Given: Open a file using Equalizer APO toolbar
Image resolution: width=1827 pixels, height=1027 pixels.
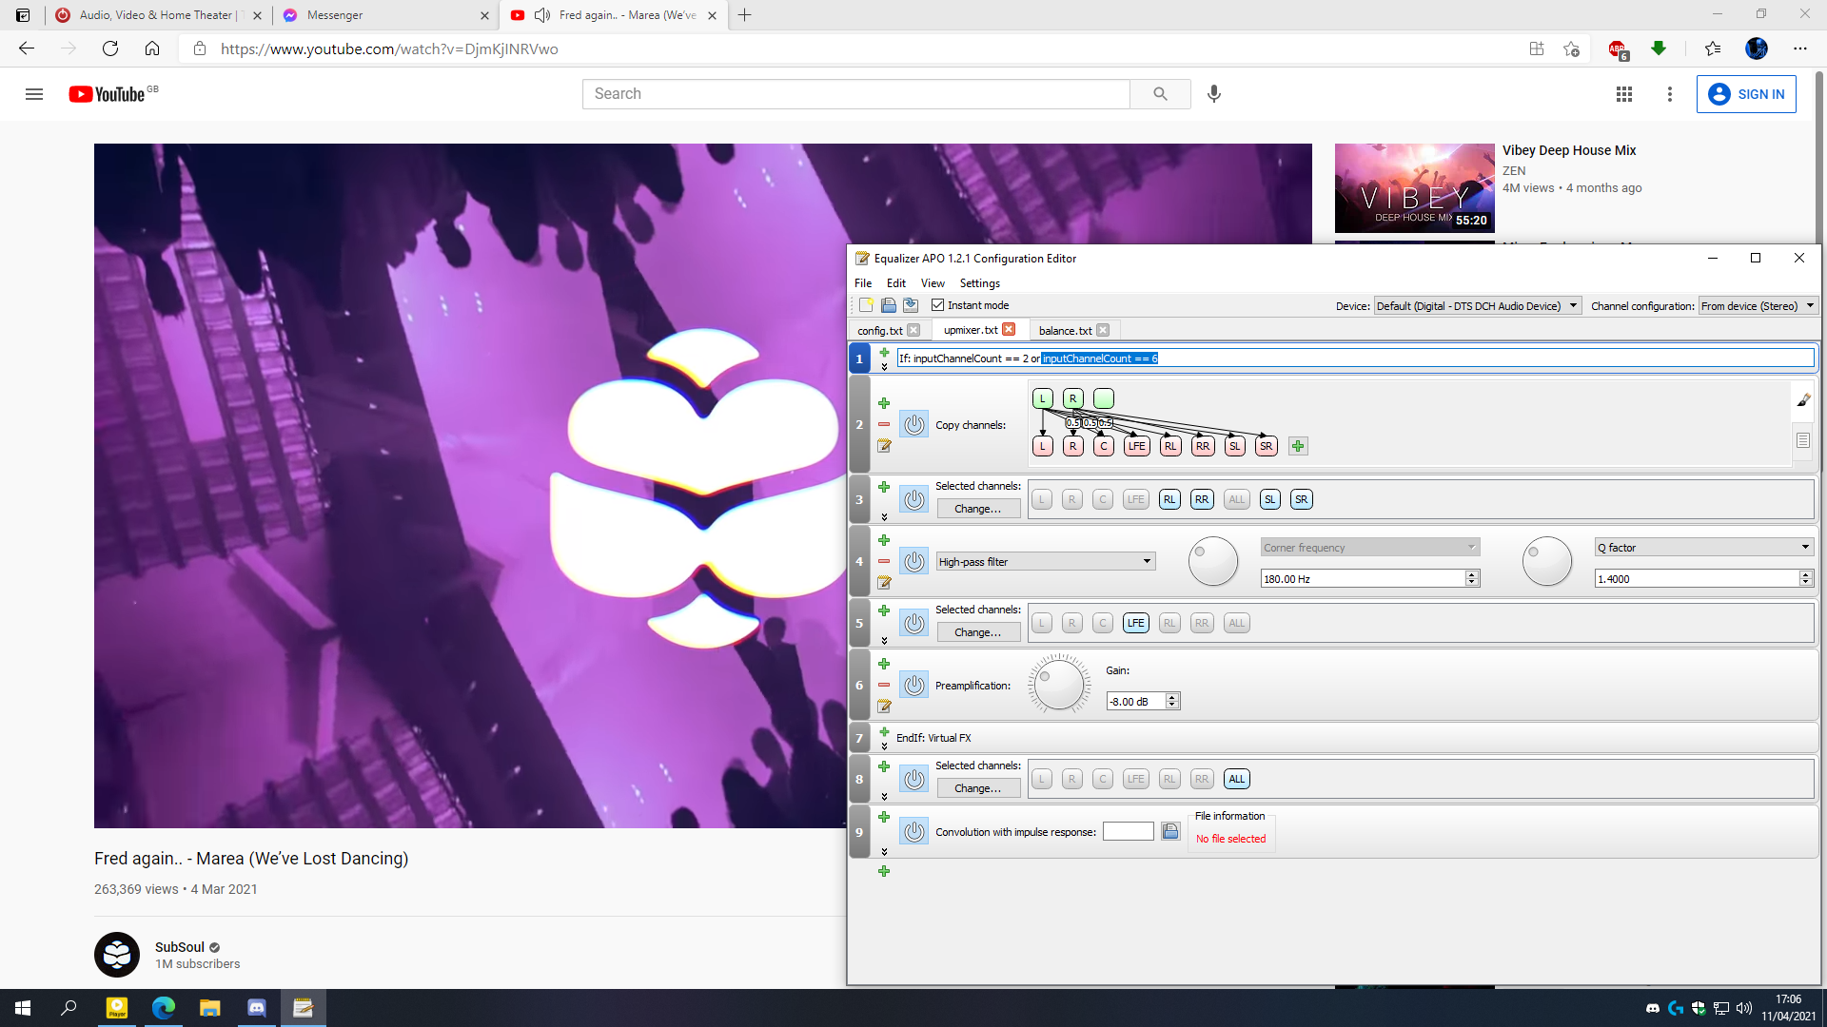Looking at the screenshot, I should [888, 305].
